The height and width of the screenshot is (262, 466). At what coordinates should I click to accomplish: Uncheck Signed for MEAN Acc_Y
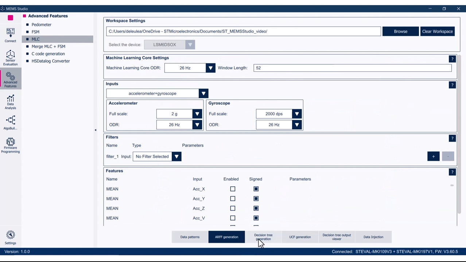(256, 198)
